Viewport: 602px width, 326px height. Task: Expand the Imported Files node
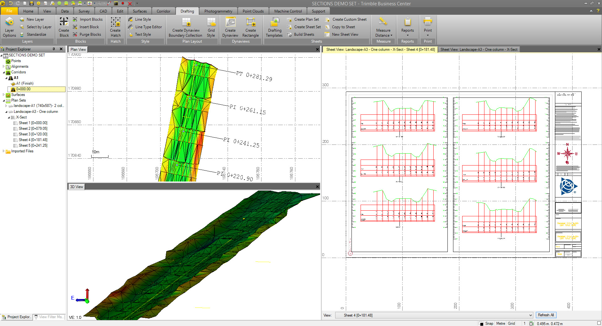coord(3,151)
